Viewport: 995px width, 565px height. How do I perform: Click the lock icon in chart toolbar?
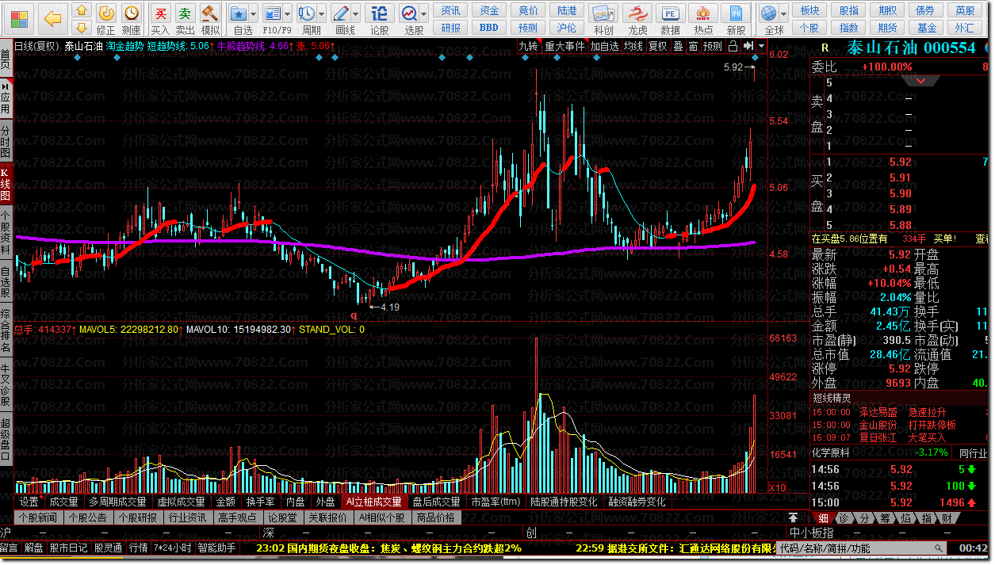733,46
